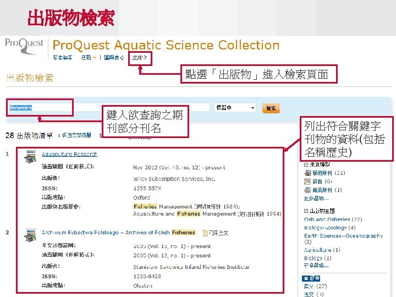
Task: Collapse the 出版物主題 subject section
Action: point(306,211)
